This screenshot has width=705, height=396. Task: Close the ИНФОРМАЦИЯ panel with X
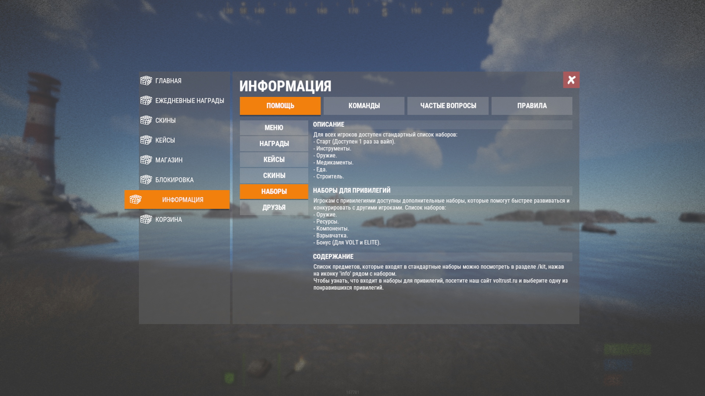point(571,80)
